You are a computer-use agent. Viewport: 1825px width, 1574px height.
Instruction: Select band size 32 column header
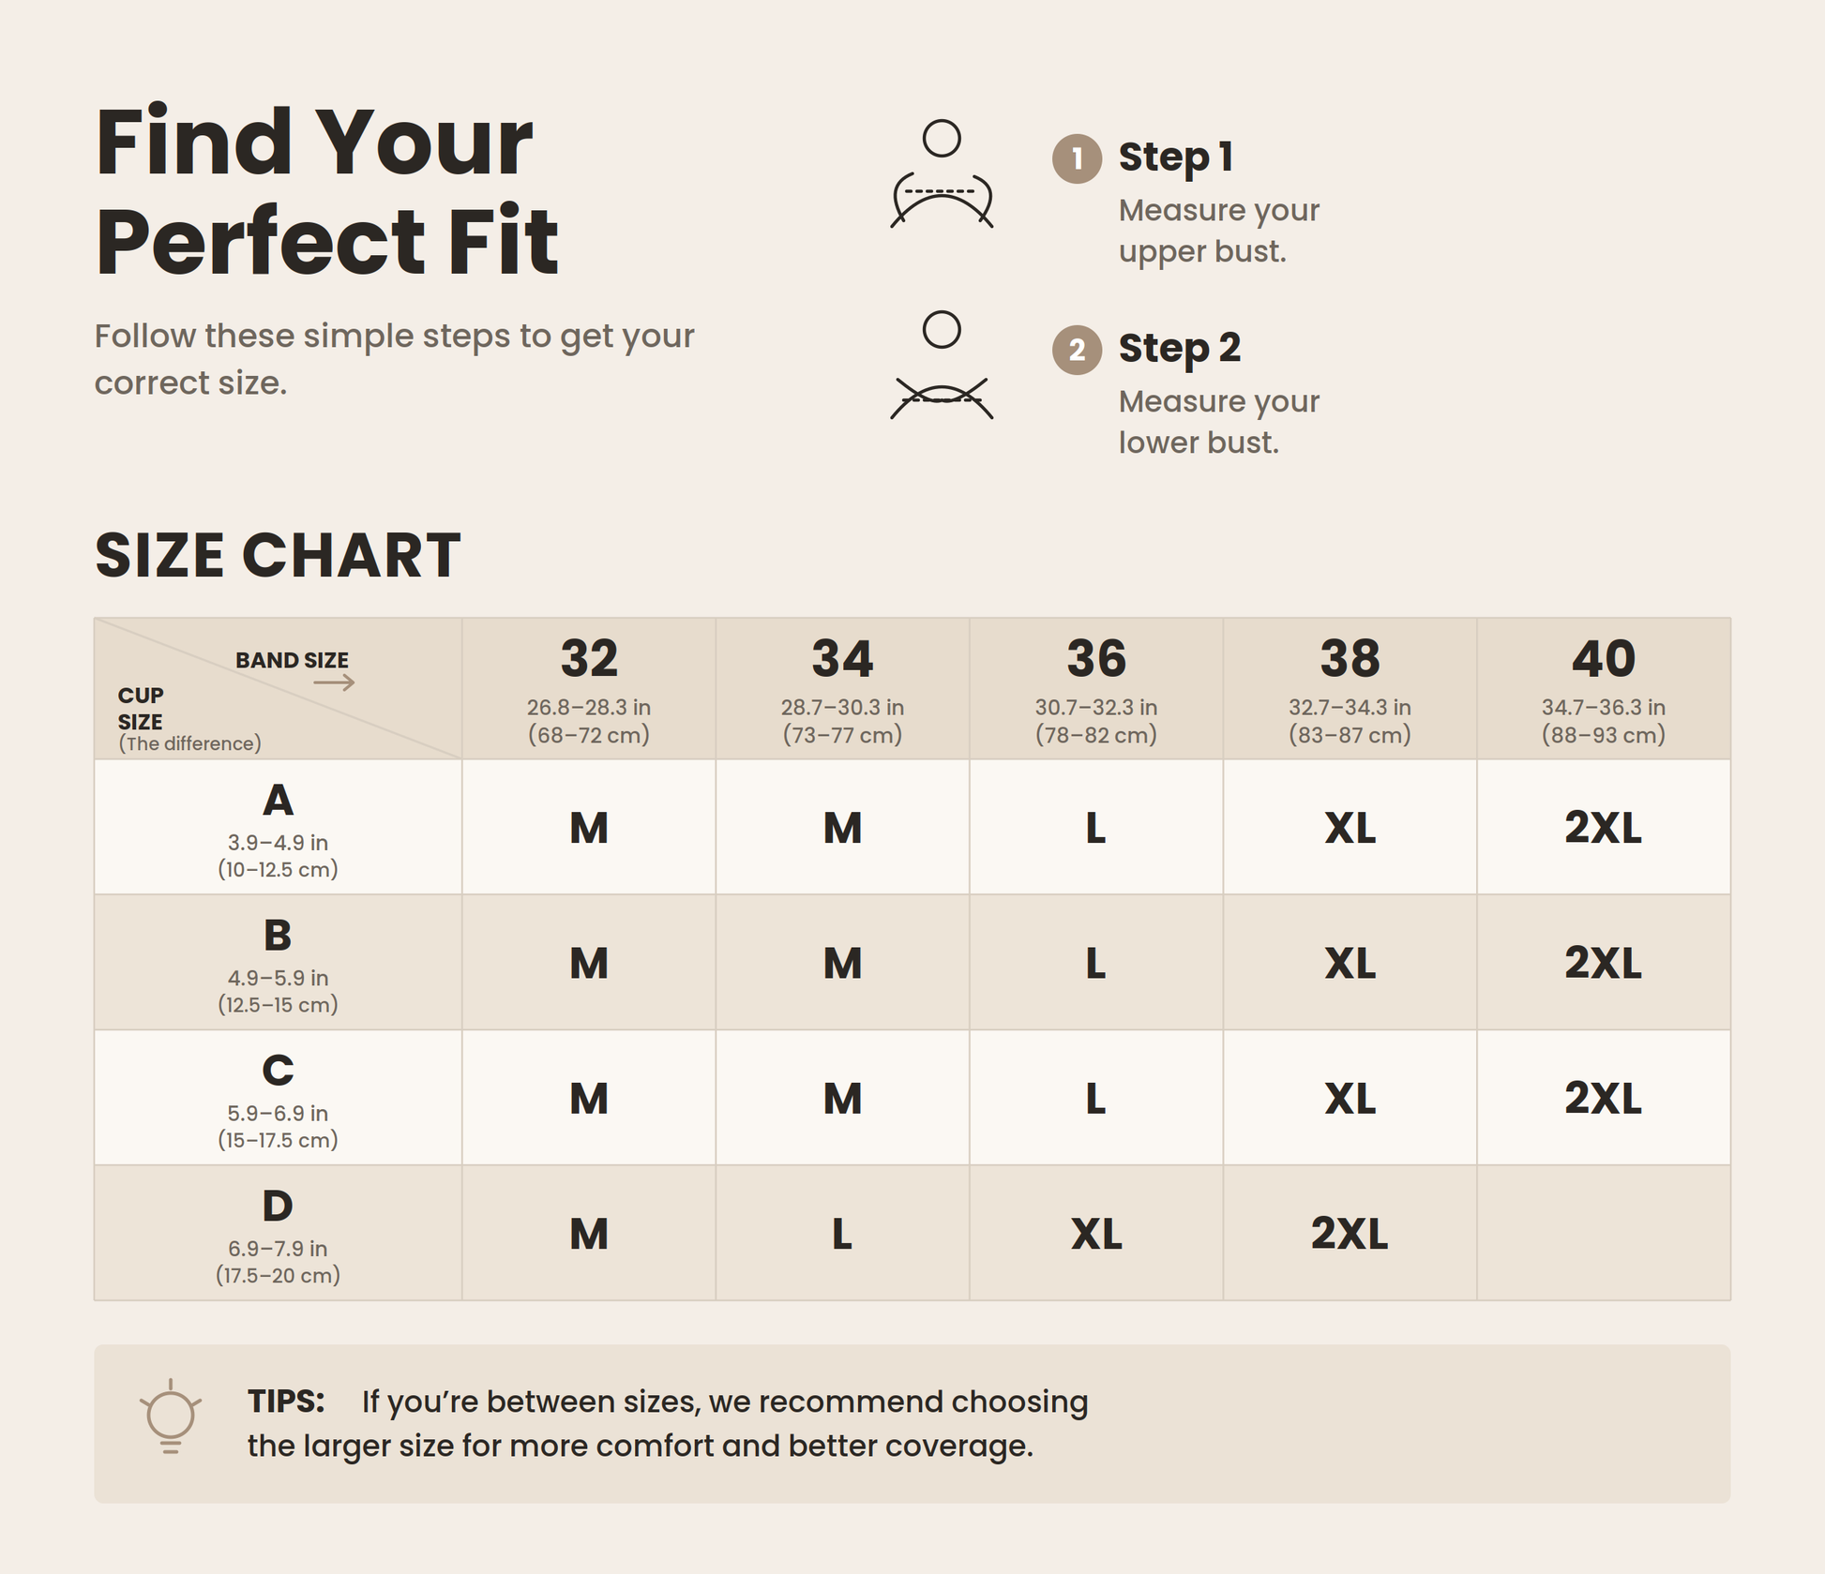[x=589, y=689]
